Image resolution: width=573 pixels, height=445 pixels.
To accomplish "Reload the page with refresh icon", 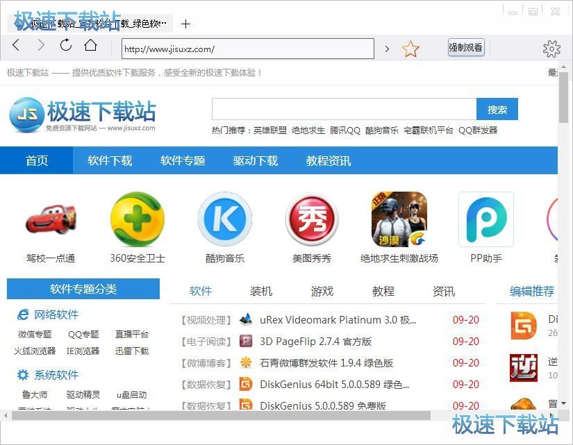I will pyautogui.click(x=66, y=45).
